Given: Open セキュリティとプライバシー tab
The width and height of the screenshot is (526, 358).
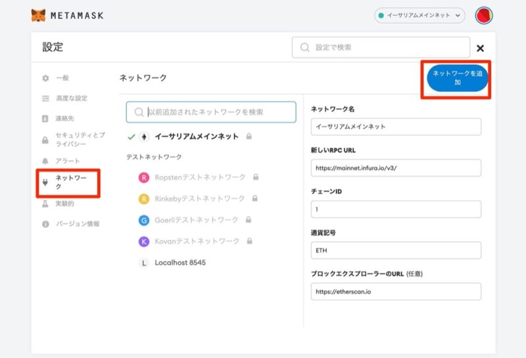Looking at the screenshot, I should (x=80, y=139).
